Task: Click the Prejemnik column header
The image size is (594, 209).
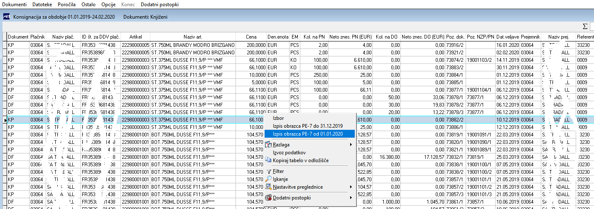Action: [x=530, y=37]
